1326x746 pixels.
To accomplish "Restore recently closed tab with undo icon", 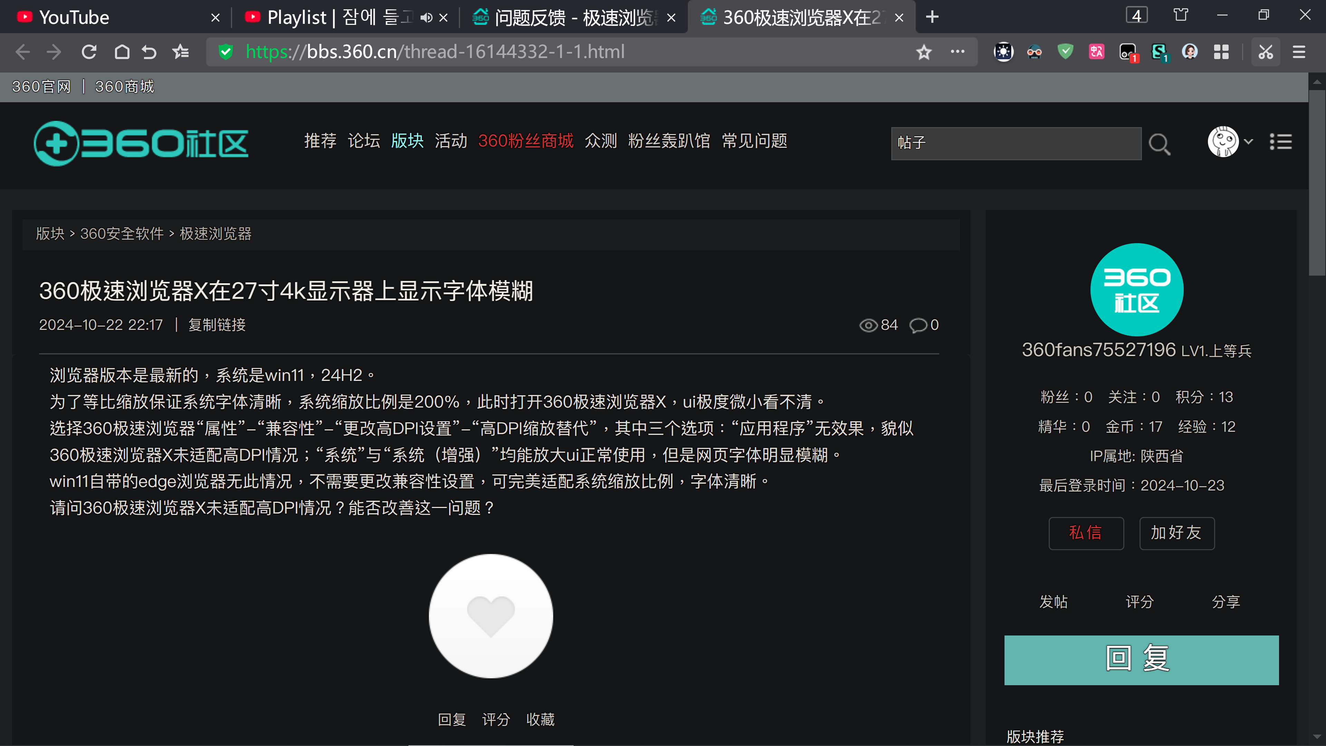I will 149,52.
